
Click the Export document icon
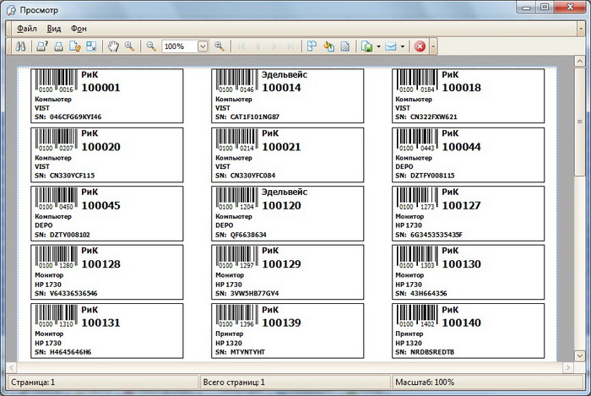(x=366, y=46)
